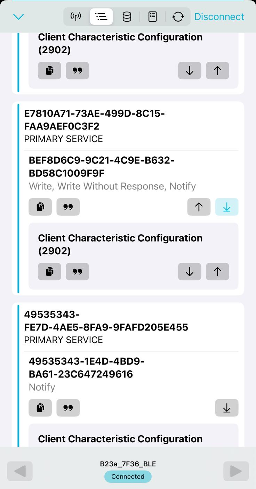Copy the 49535343-1E4D characteristic UUID
The image size is (256, 489).
40,408
